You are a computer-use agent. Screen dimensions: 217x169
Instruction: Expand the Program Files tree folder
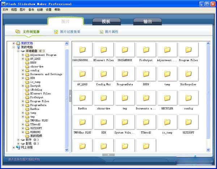[x=23, y=101]
